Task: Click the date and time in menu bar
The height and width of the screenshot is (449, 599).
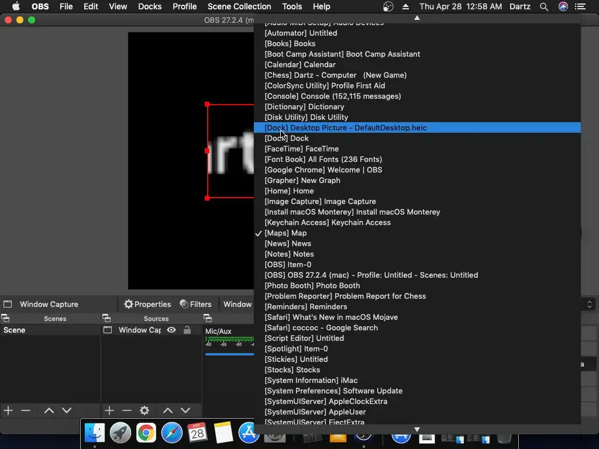Action: click(461, 6)
